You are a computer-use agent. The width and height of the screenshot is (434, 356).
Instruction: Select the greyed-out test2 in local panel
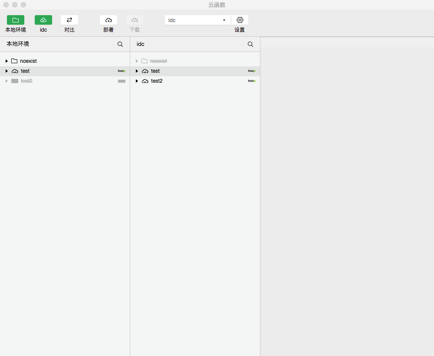26,81
